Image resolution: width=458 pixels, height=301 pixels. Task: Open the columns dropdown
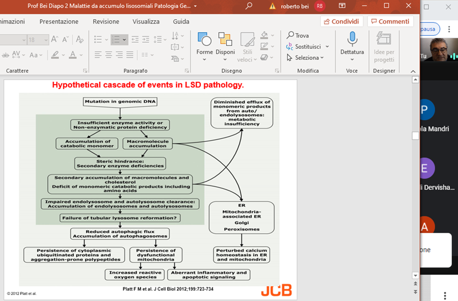(147, 55)
